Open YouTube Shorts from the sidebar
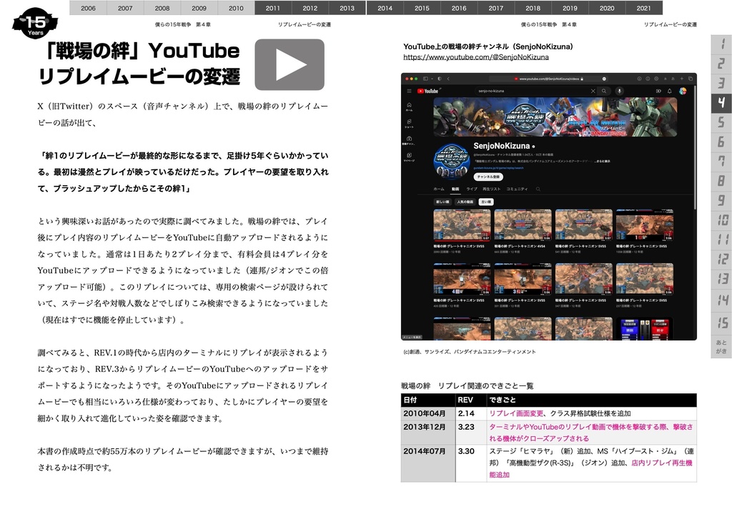732x517 pixels. pos(409,121)
